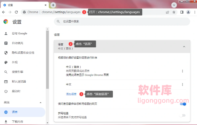Image resolution: width=197 pixels, height=125 pixels.
Task: Click the Chrome logo next to 设置
Action: pos(6,22)
